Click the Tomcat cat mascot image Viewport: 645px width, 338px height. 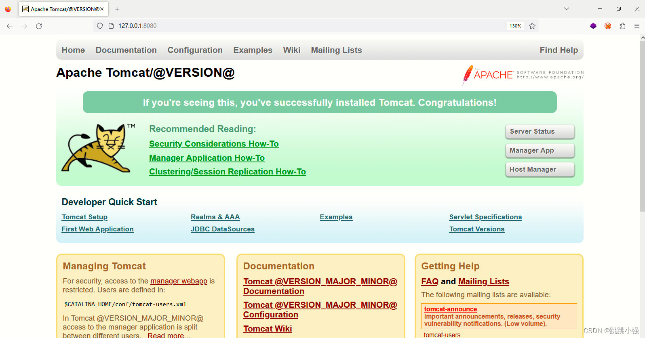pyautogui.click(x=98, y=148)
